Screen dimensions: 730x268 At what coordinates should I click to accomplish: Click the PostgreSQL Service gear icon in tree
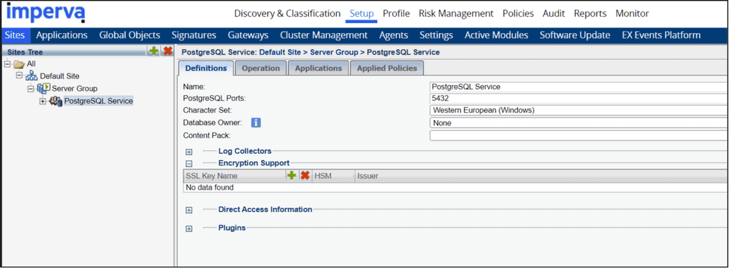pyautogui.click(x=55, y=101)
